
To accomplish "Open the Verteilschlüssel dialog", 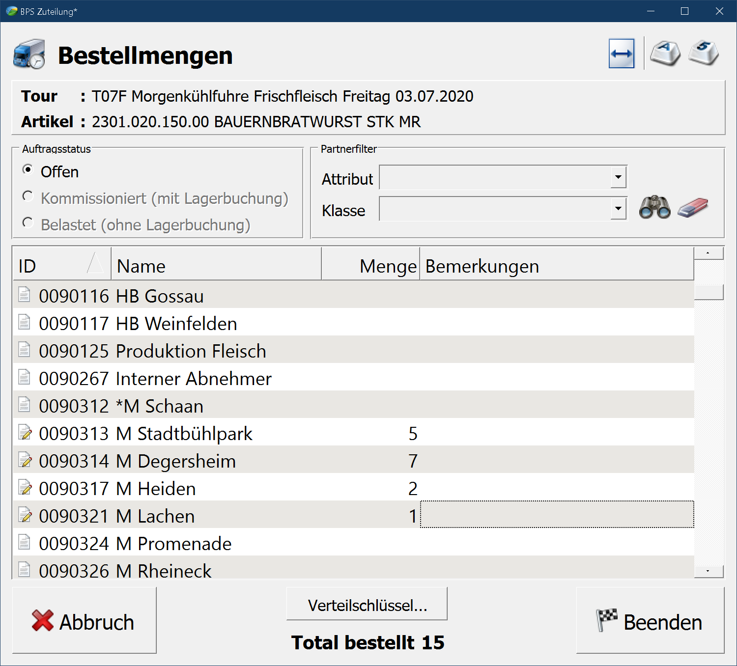I will [367, 605].
